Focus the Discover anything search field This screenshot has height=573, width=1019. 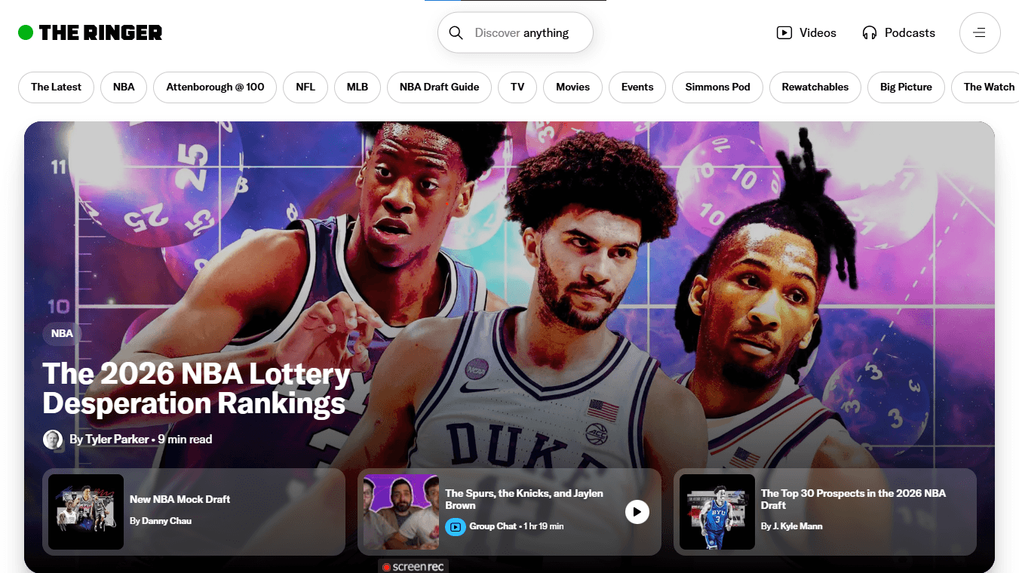coord(515,32)
